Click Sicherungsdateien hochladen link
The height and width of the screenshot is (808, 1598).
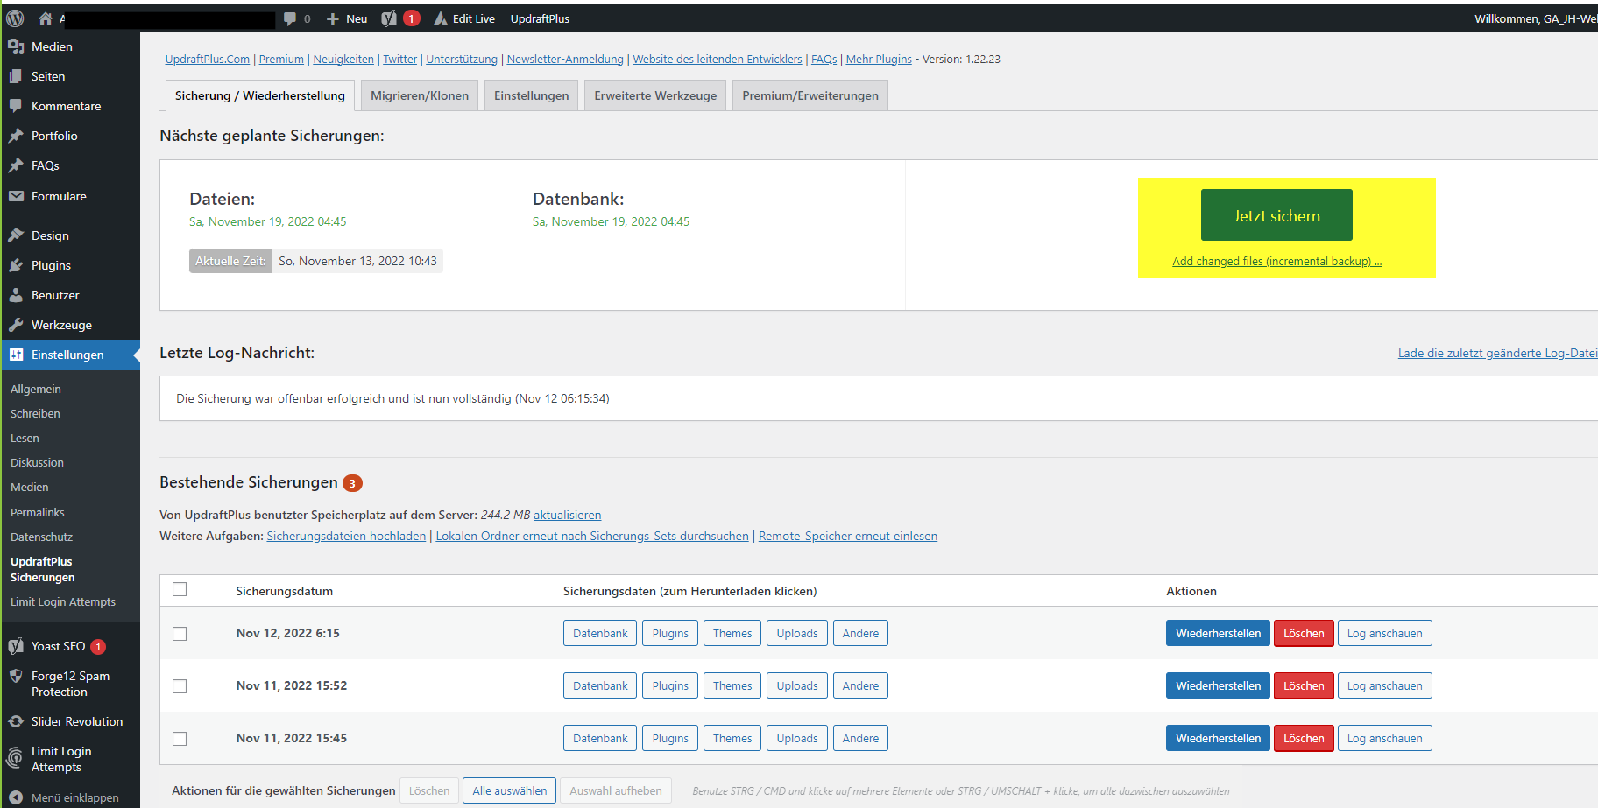(346, 536)
